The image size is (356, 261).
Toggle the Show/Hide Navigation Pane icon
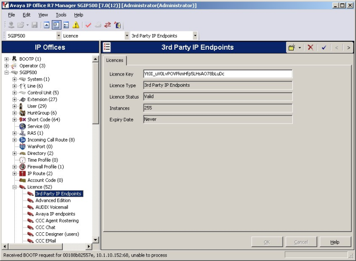[56, 25]
